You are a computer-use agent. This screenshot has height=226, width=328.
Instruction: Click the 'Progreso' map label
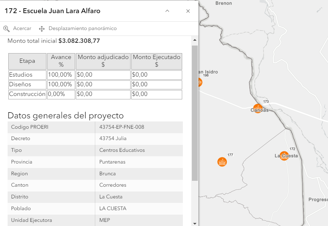(318, 199)
